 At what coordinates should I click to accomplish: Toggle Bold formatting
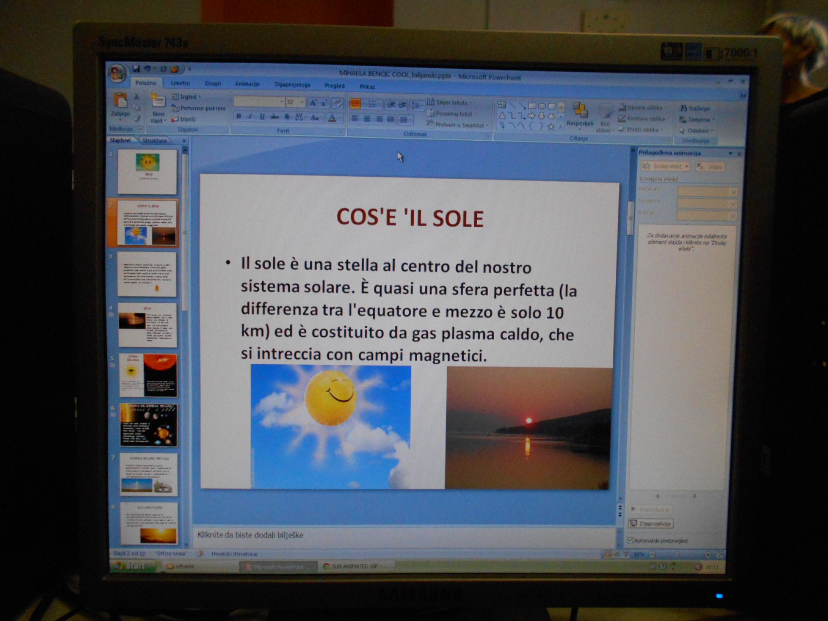tap(238, 116)
